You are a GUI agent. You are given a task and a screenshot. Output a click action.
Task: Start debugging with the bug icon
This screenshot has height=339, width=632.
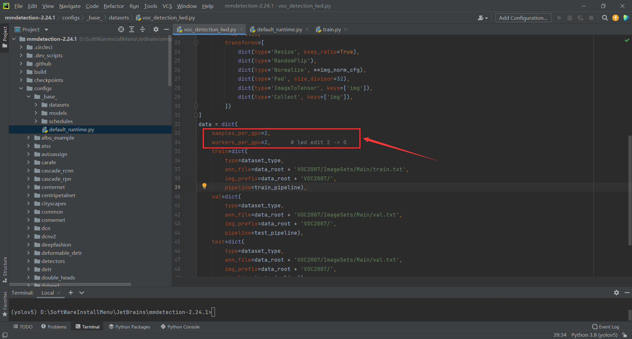click(x=570, y=18)
